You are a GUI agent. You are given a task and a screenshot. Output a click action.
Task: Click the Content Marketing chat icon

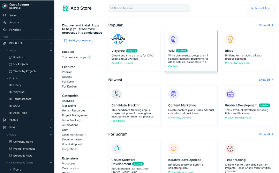pyautogui.click(x=173, y=94)
